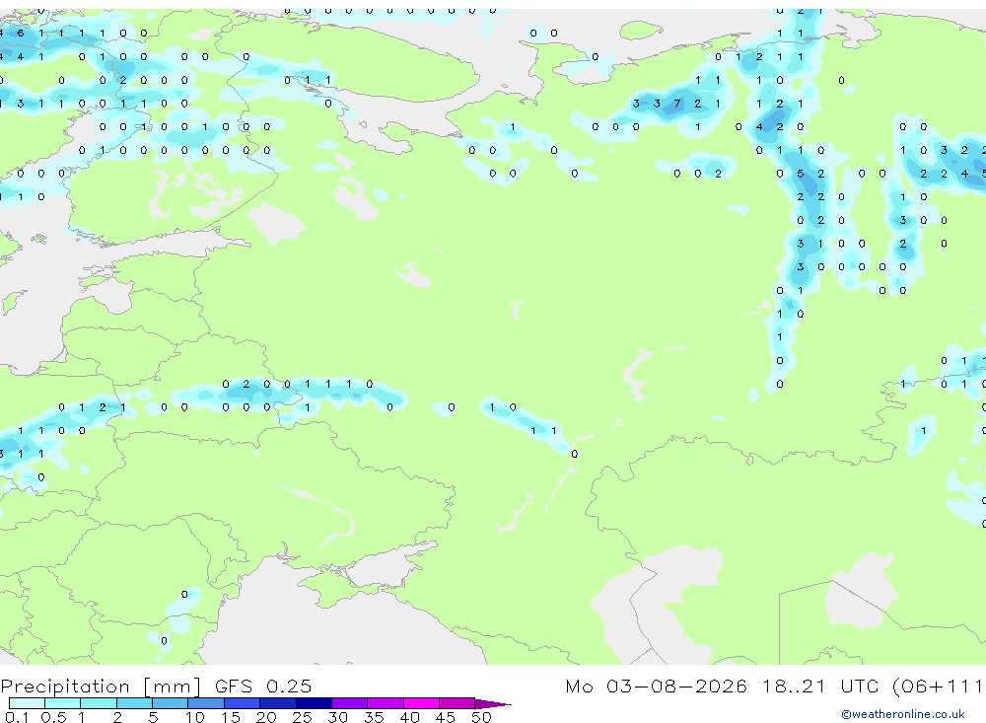Open the weatheronline.co.uk copyright link
The height and width of the screenshot is (723, 986).
click(x=903, y=714)
